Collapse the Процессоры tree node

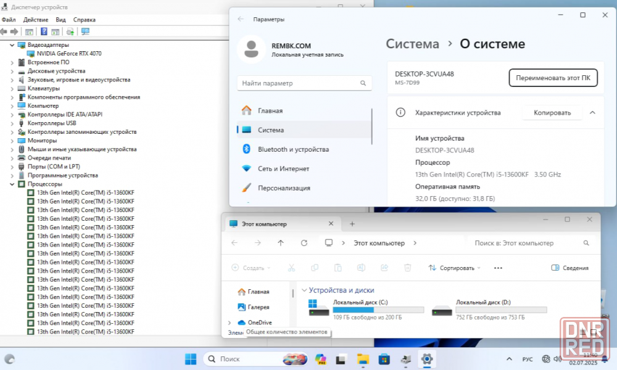pos(12,184)
